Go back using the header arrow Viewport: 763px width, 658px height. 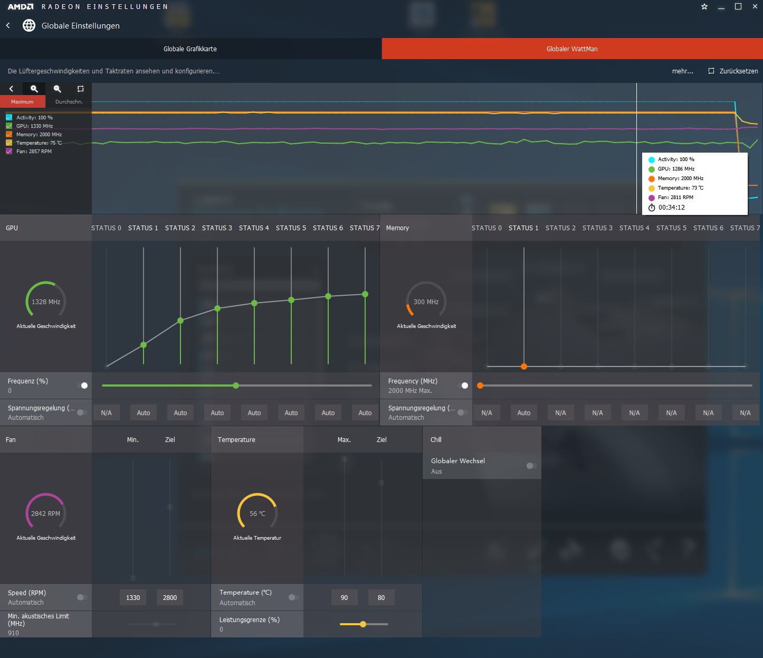point(8,25)
